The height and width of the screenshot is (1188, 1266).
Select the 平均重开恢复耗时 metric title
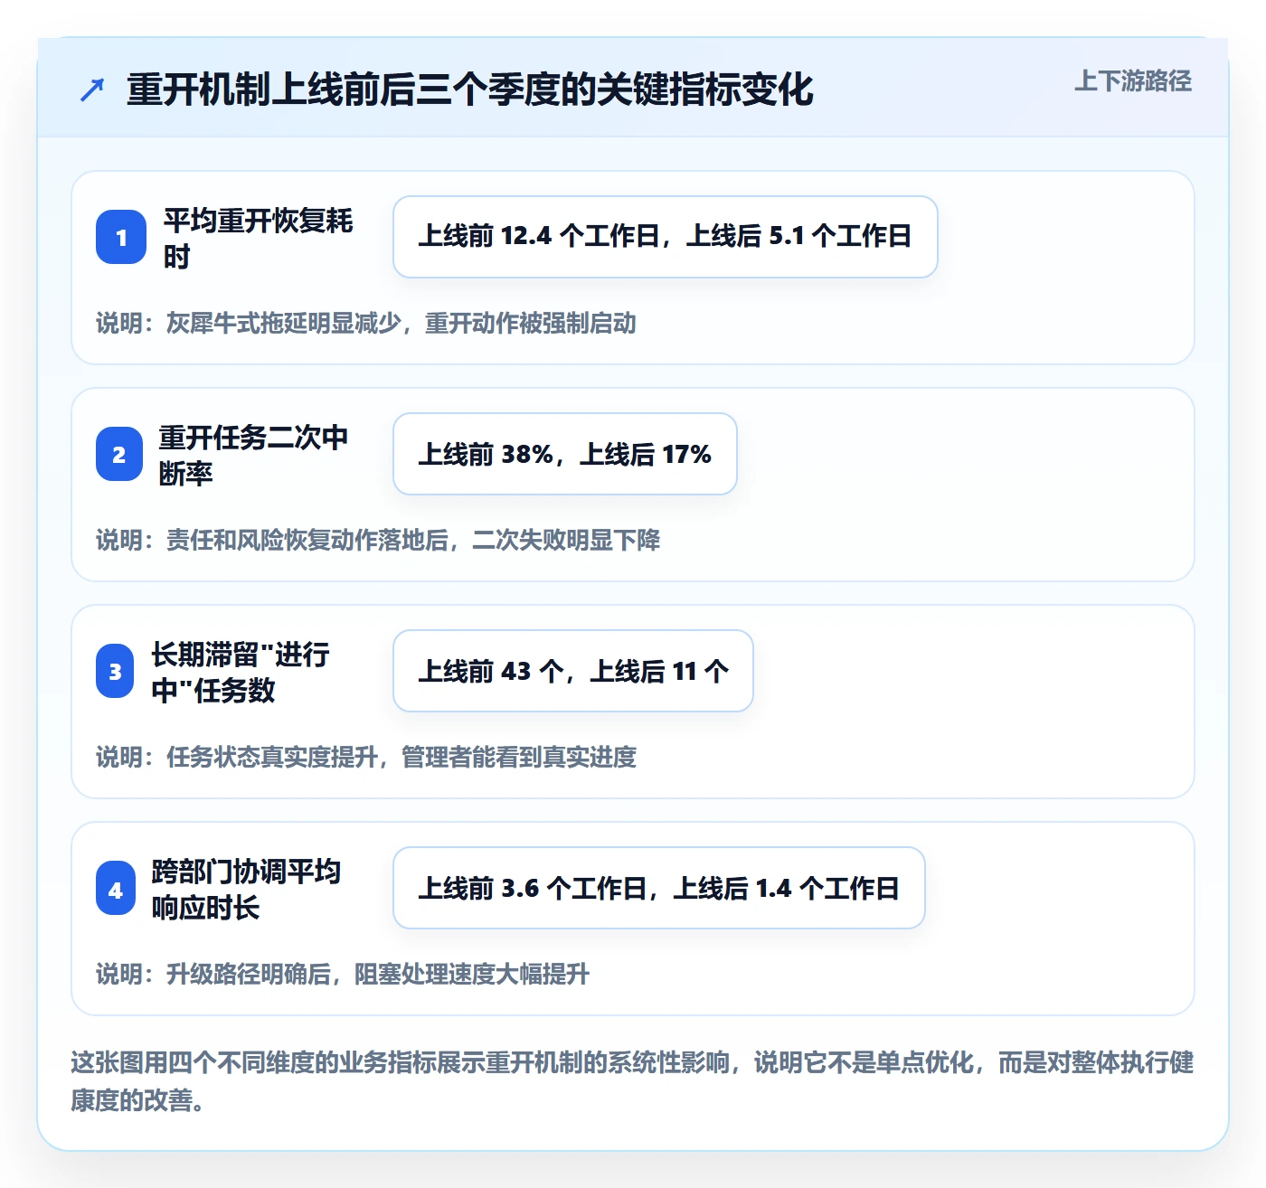(259, 238)
